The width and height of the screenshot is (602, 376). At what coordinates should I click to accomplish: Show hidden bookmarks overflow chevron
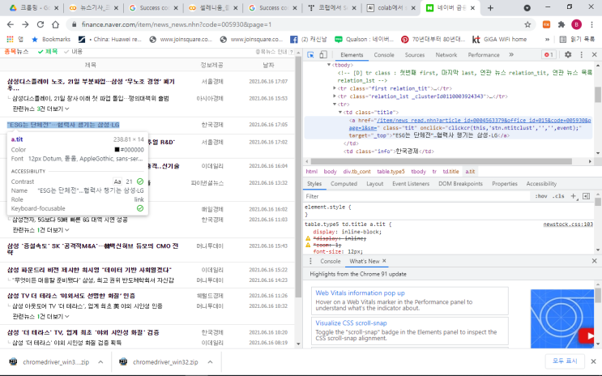click(x=547, y=39)
